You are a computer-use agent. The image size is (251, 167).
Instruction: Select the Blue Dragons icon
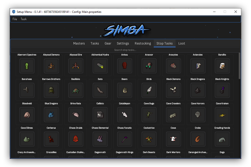pos(51,115)
